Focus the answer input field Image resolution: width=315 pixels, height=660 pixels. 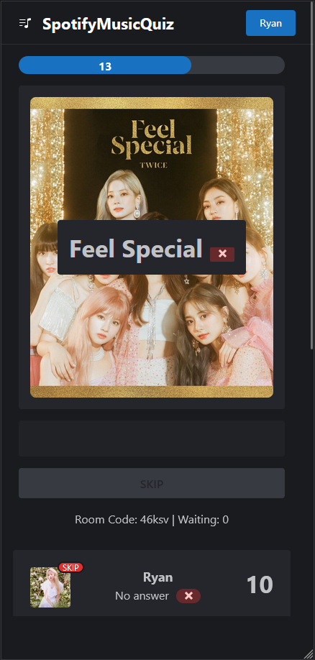pyautogui.click(x=152, y=439)
